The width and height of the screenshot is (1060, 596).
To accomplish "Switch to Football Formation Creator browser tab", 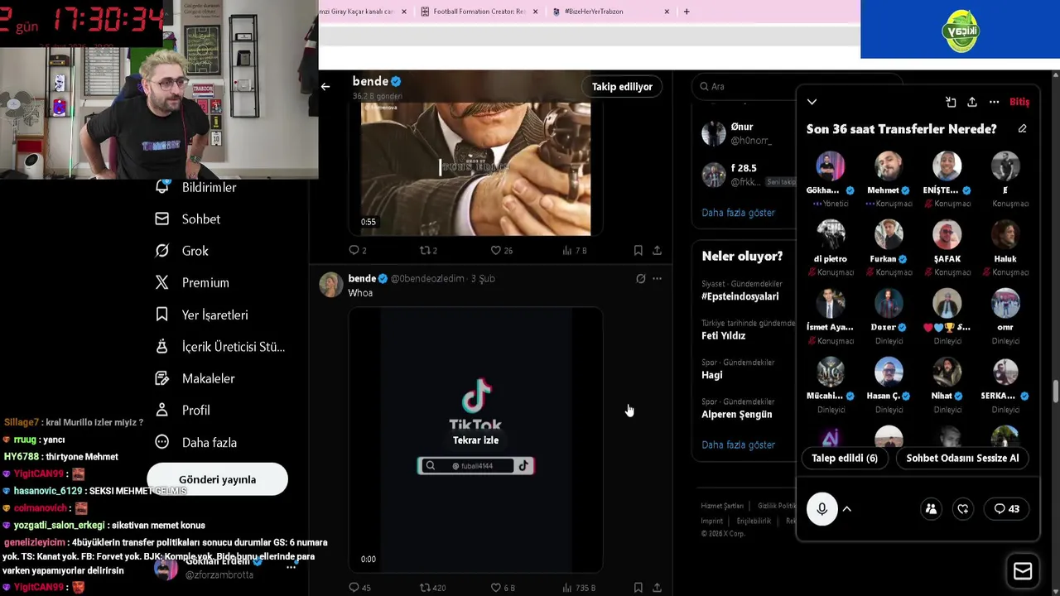I will pyautogui.click(x=473, y=12).
